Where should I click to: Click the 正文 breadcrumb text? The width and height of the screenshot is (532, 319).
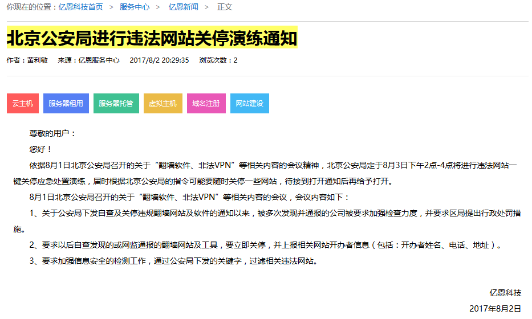225,7
